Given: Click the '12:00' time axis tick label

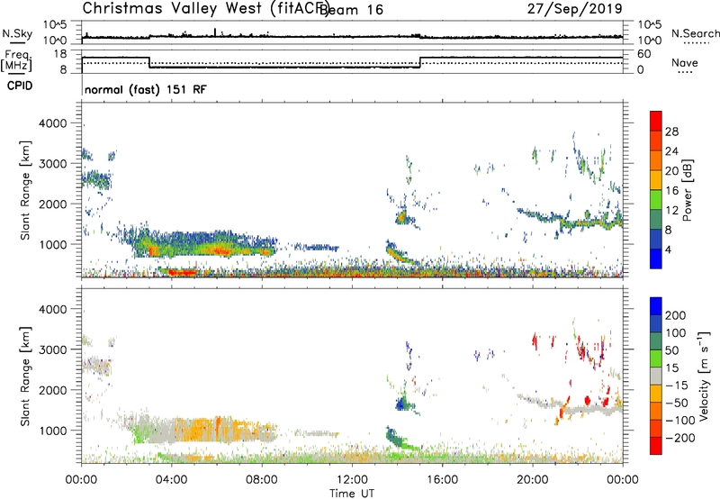Looking at the screenshot, I should coord(352,480).
